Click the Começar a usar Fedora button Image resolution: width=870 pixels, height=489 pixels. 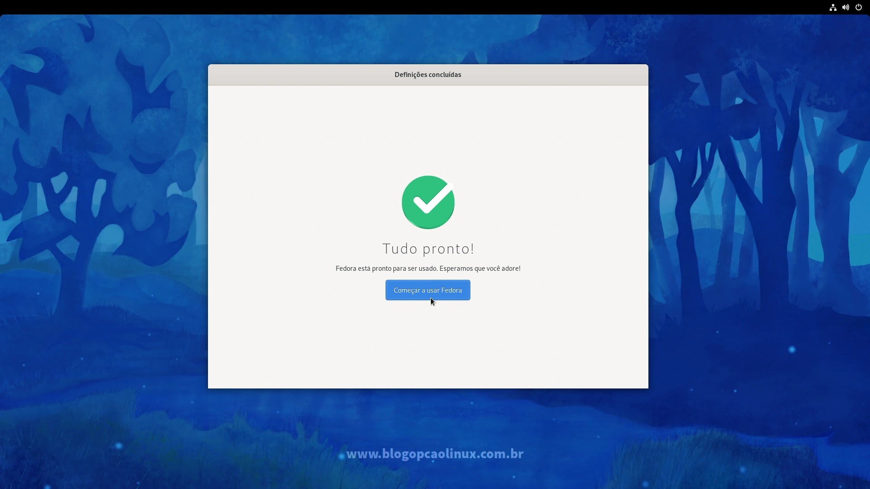point(428,290)
